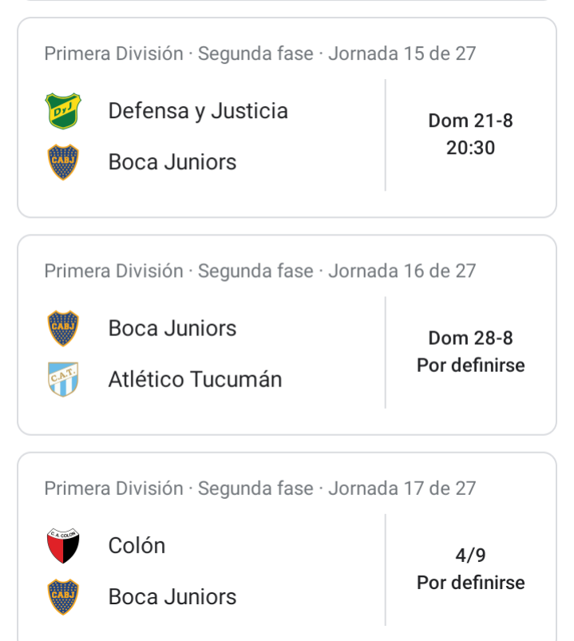Open the Atlético Tucumán team name
574x641 pixels.
(x=195, y=379)
